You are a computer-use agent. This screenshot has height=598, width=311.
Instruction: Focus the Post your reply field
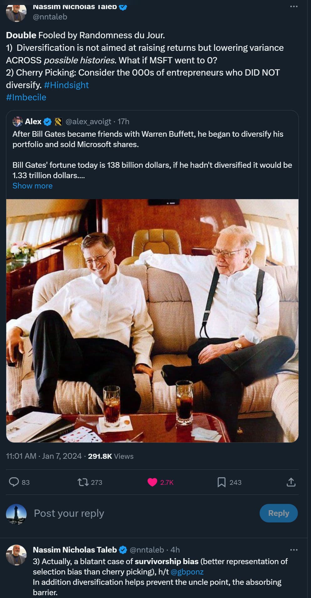tap(144, 513)
